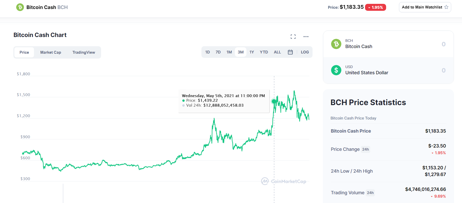Viewport: 462px width, 203px height.
Task: Switch to the TradingView tab
Action: [84, 52]
